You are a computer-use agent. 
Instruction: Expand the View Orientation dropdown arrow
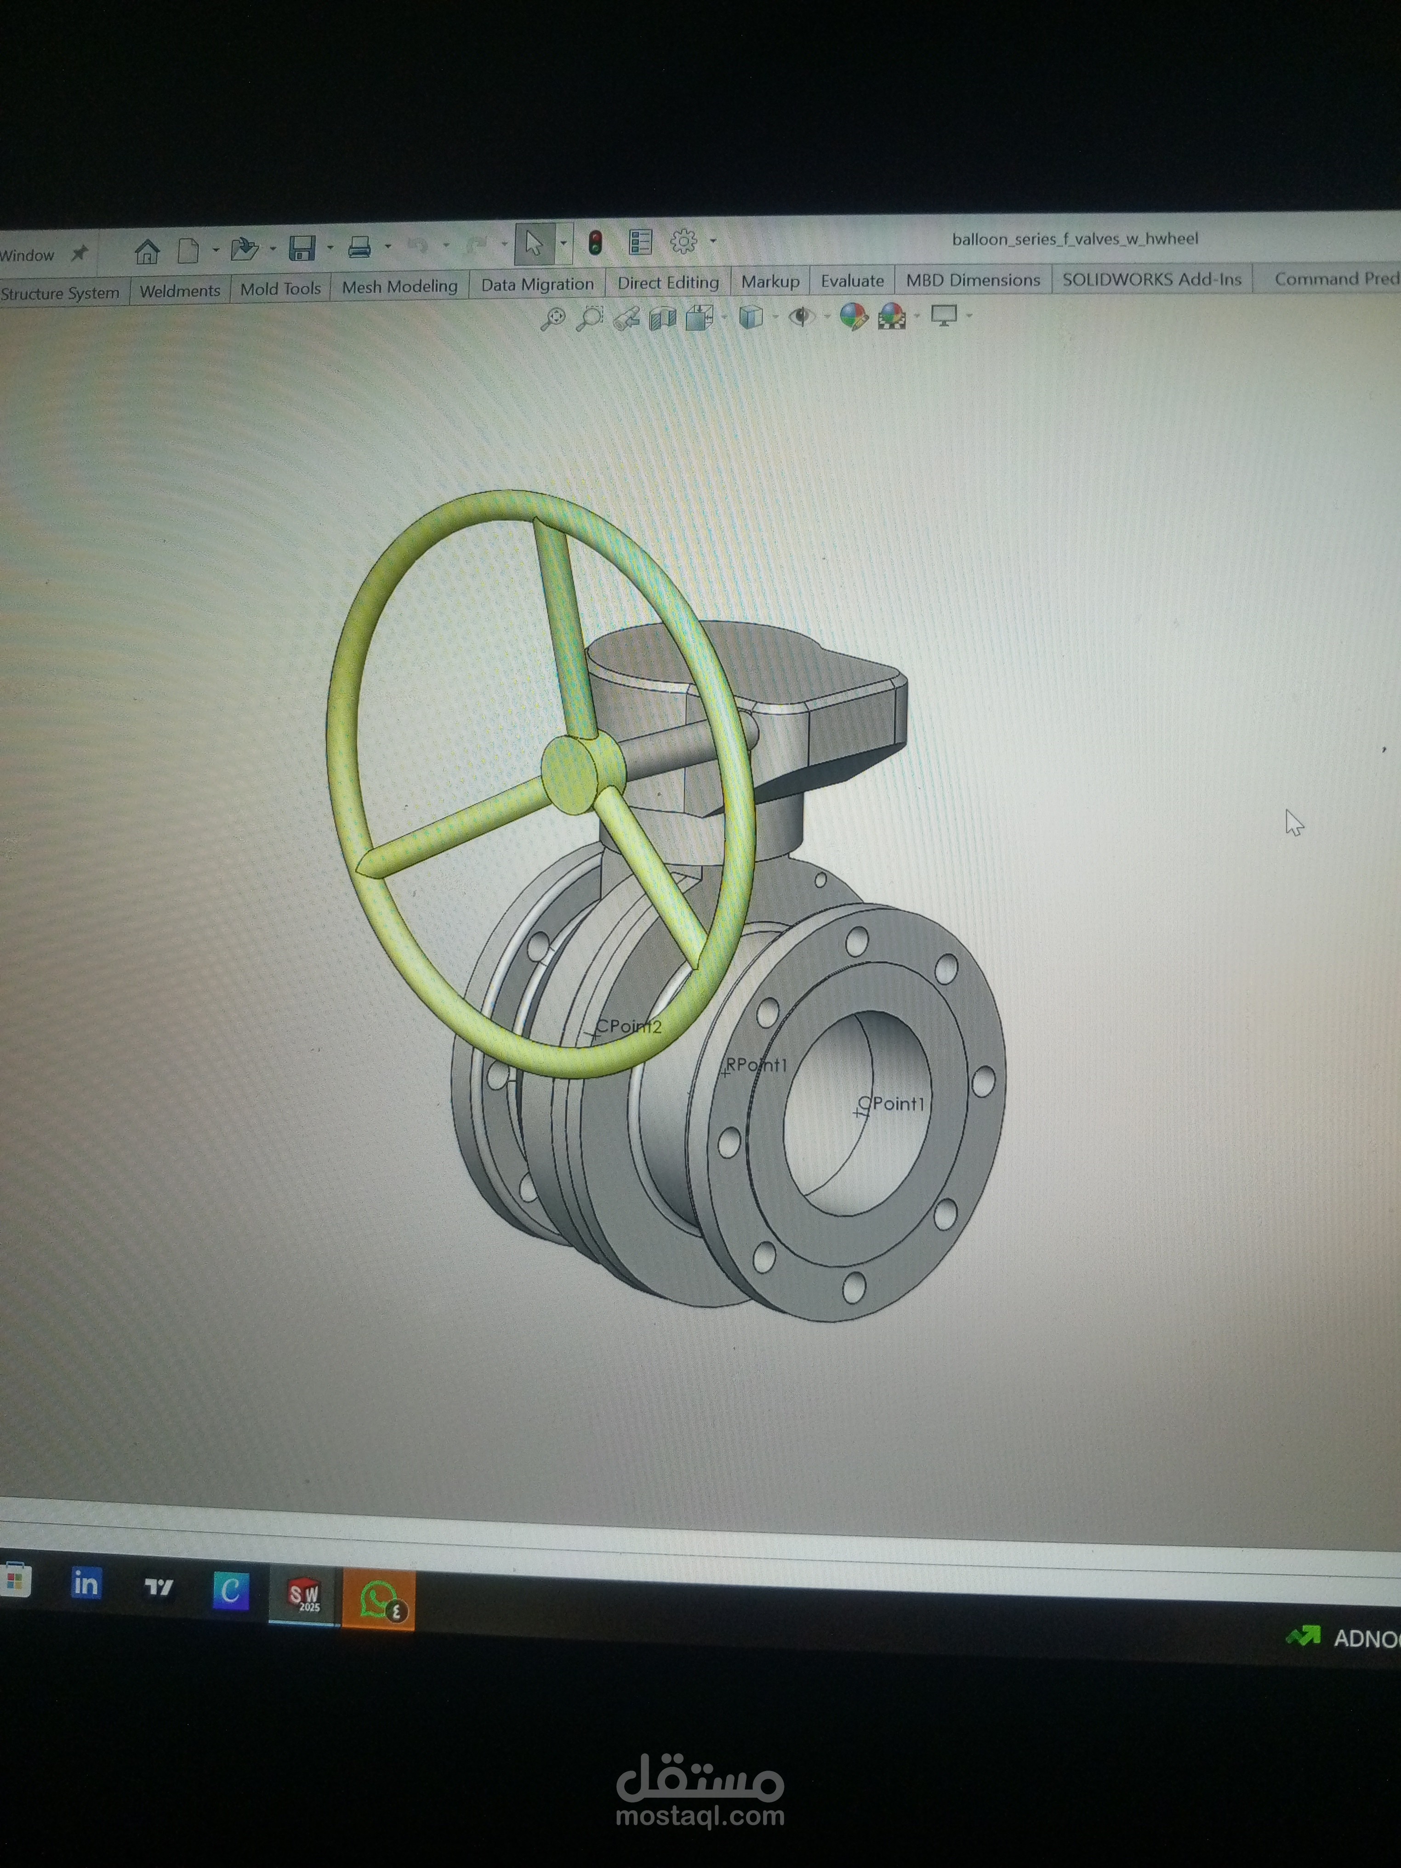click(x=724, y=319)
